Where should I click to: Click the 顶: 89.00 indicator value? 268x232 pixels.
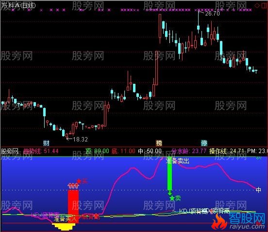(97, 151)
